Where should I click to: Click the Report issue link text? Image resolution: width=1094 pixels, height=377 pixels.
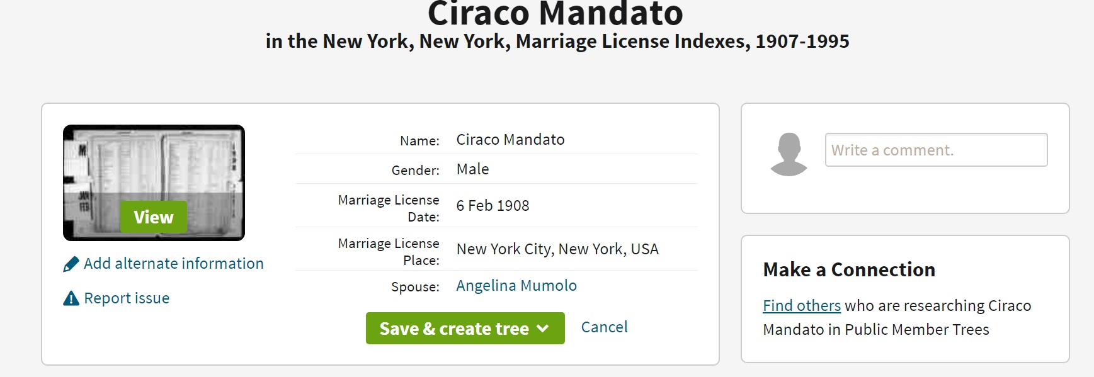point(127,298)
